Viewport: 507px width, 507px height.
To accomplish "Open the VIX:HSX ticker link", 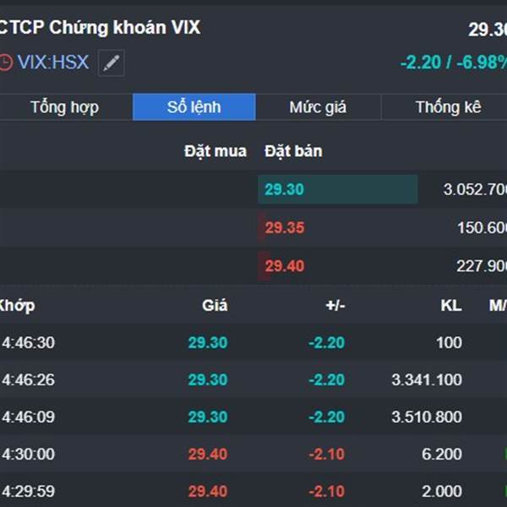I will 52,63.
